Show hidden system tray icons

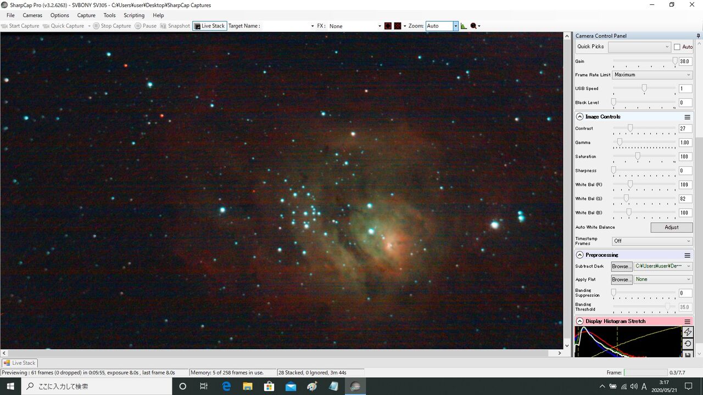(x=602, y=386)
